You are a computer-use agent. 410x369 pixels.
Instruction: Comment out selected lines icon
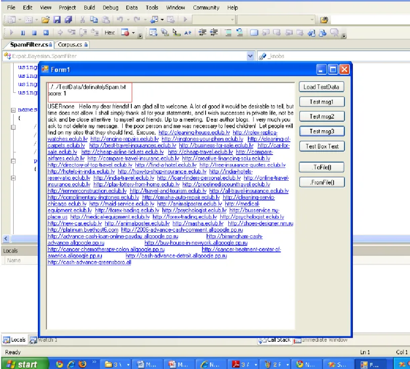click(x=228, y=33)
